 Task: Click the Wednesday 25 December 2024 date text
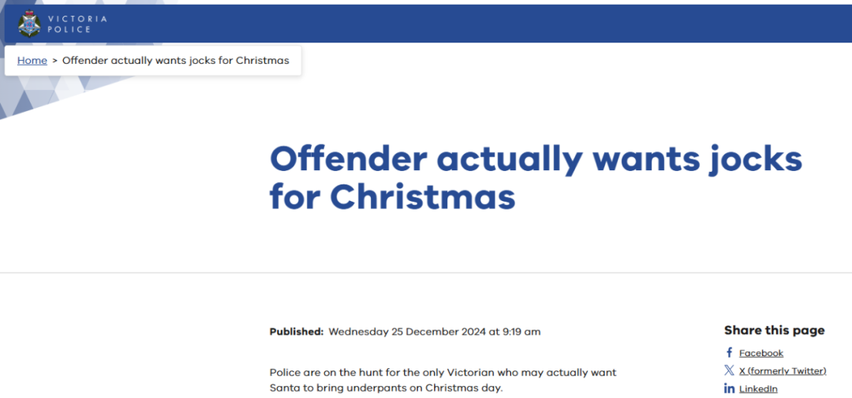pyautogui.click(x=435, y=332)
